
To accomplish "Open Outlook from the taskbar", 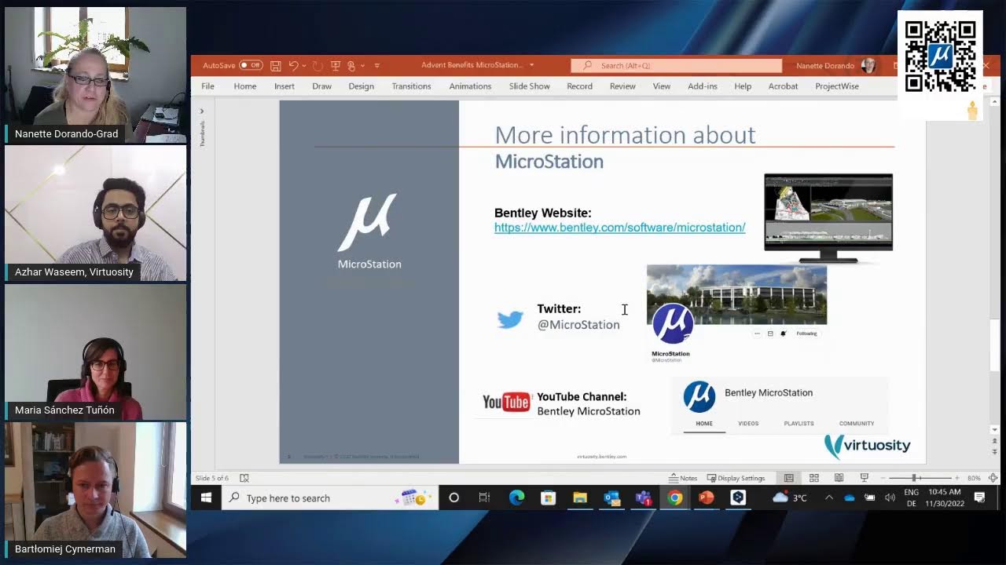I will (611, 498).
